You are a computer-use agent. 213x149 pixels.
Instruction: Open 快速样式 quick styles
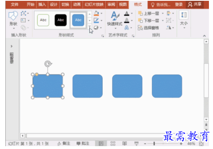click(x=115, y=20)
